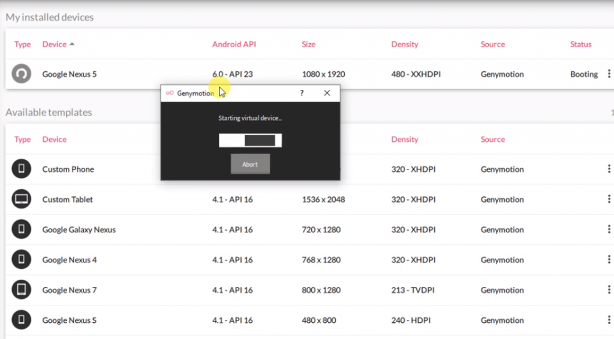Sort installed devices by Android API
This screenshot has width=614, height=339.
click(234, 44)
